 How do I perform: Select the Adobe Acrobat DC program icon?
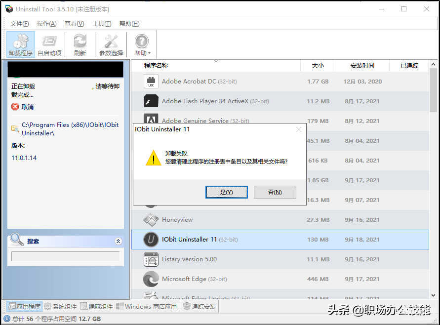click(151, 81)
